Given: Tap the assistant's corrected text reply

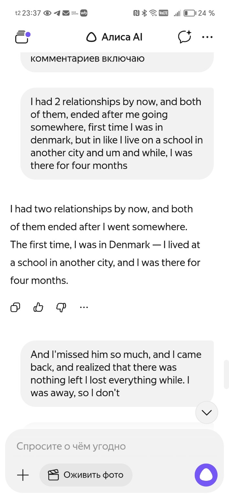Looking at the screenshot, I should click(x=105, y=244).
